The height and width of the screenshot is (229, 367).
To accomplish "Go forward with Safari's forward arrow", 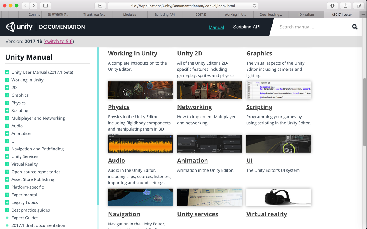I will [34, 6].
